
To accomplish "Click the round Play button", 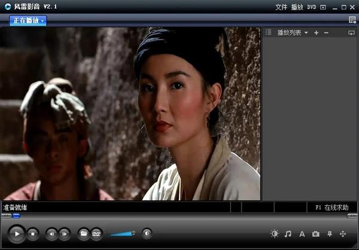I will (17, 234).
